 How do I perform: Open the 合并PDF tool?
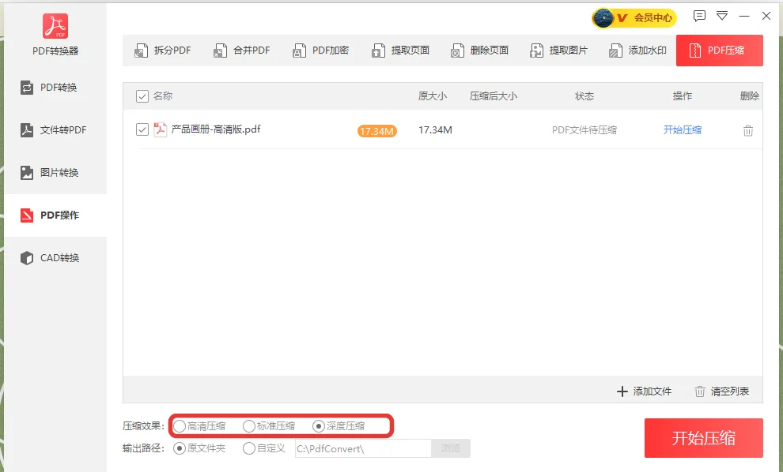pyautogui.click(x=242, y=51)
